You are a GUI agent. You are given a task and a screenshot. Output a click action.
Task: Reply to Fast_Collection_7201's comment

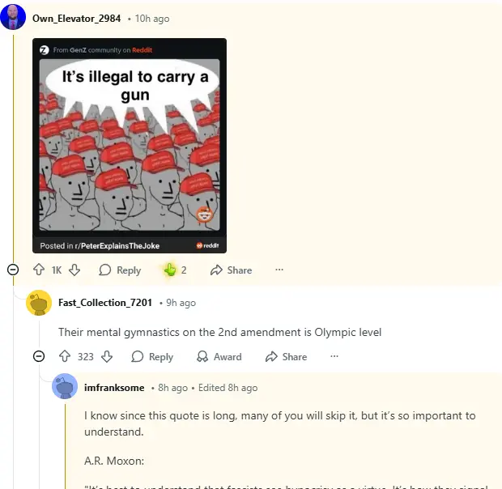pyautogui.click(x=152, y=356)
